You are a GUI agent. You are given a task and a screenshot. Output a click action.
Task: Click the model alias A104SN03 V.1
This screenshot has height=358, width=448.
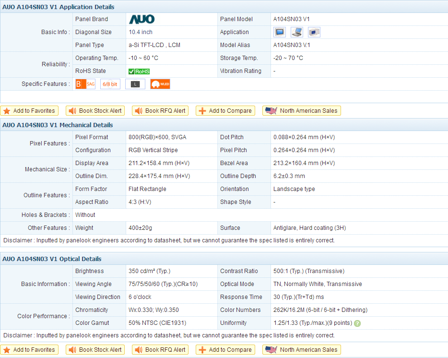tap(292, 45)
